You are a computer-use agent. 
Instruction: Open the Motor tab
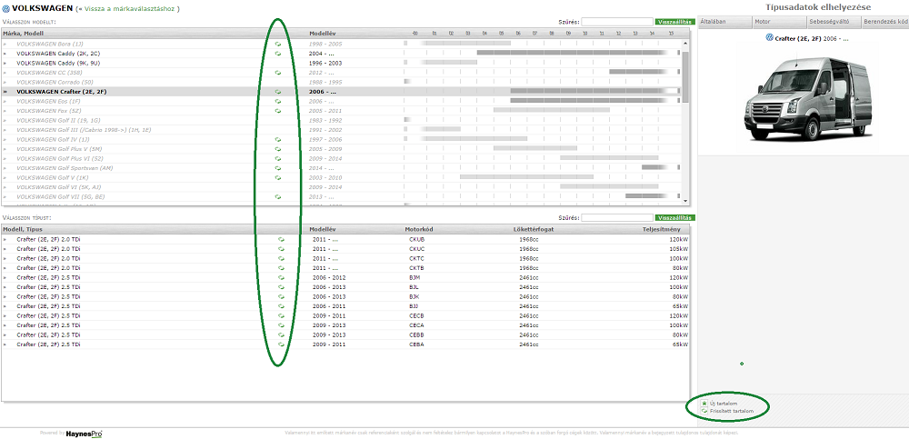coord(779,22)
